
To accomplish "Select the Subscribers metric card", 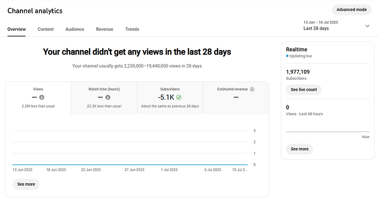I will click(x=170, y=98).
